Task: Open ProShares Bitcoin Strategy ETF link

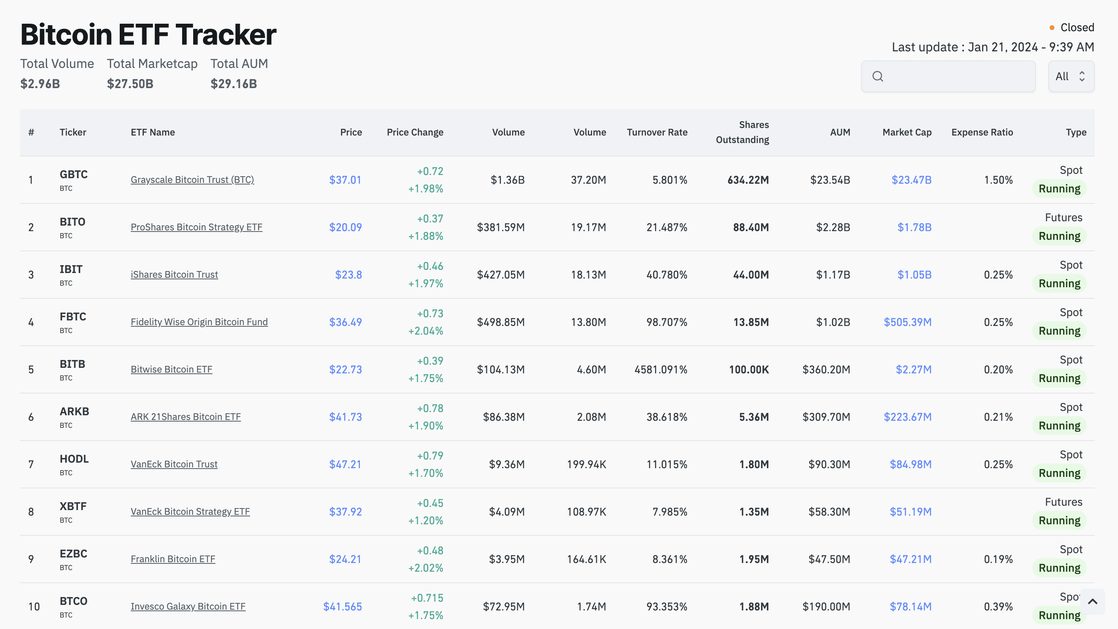Action: [196, 227]
